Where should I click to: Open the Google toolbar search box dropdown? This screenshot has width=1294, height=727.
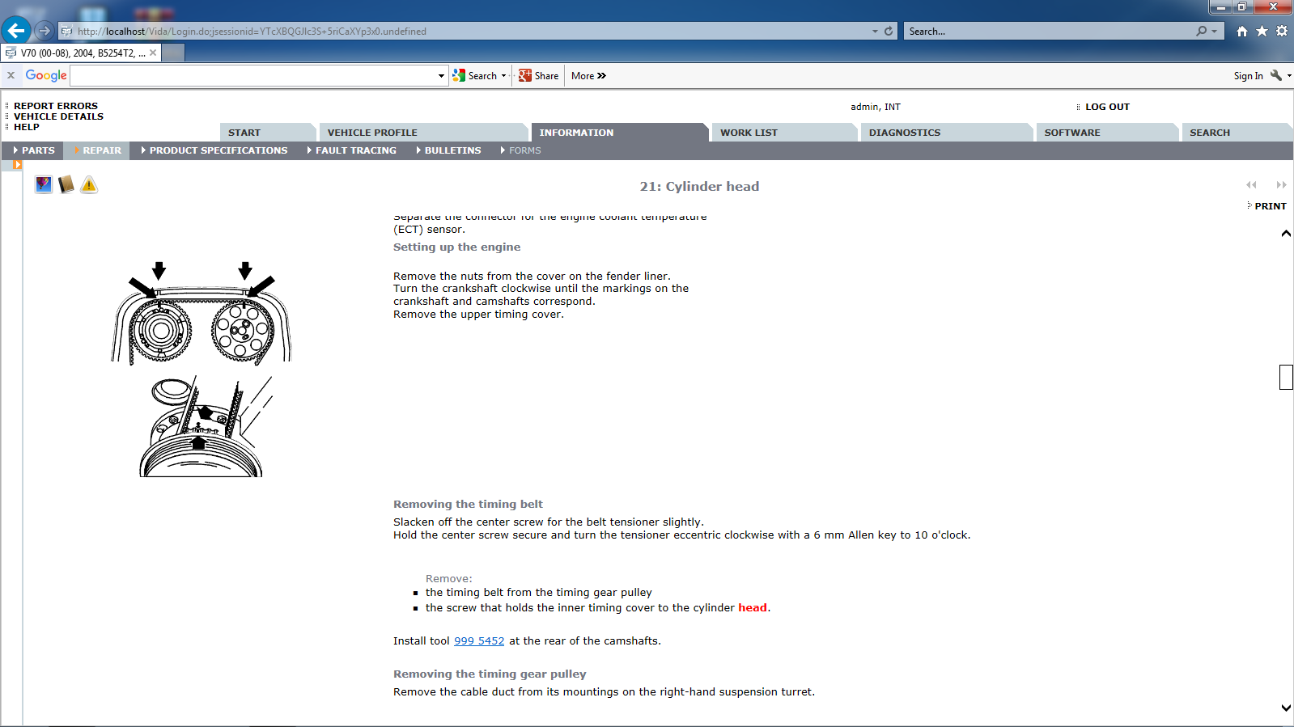pyautogui.click(x=441, y=76)
